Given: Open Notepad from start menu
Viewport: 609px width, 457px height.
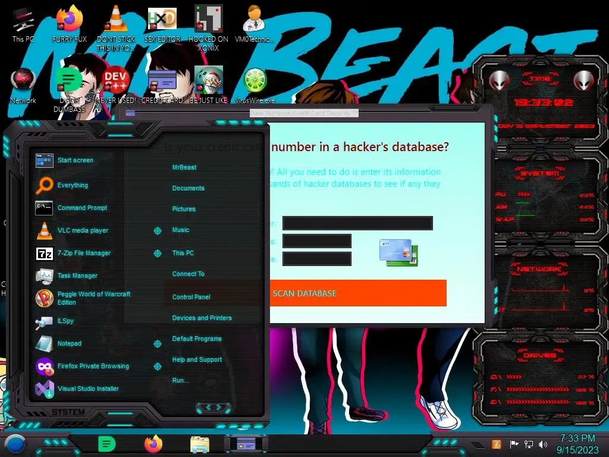Looking at the screenshot, I should (69, 343).
